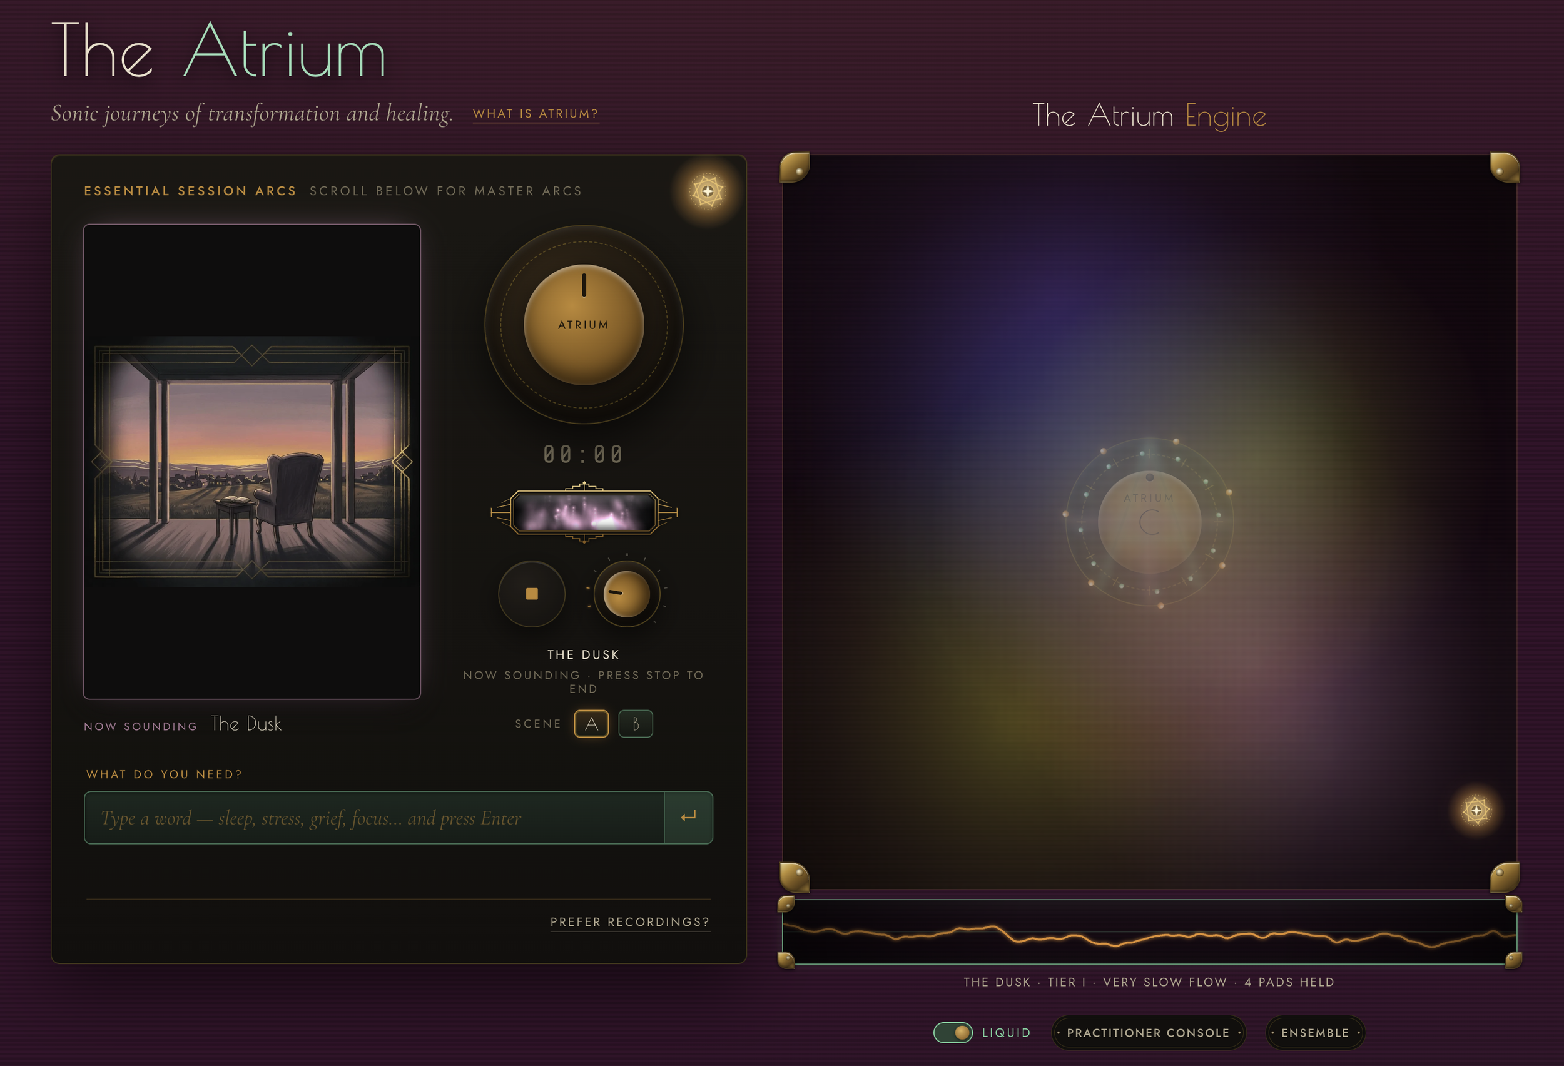Click 'The Dusk' now sounding title
Image resolution: width=1564 pixels, height=1066 pixels.
click(x=246, y=723)
